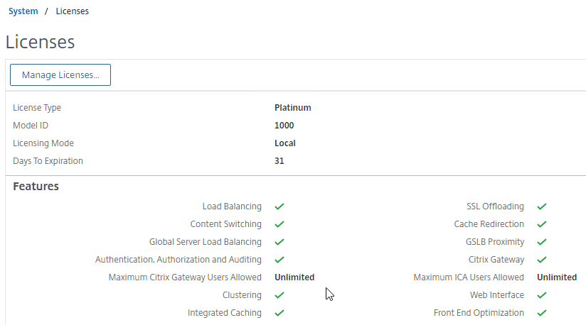Click the Global Server Load Balancing checkmark
Viewport: 586px width, 325px height.
tap(279, 242)
